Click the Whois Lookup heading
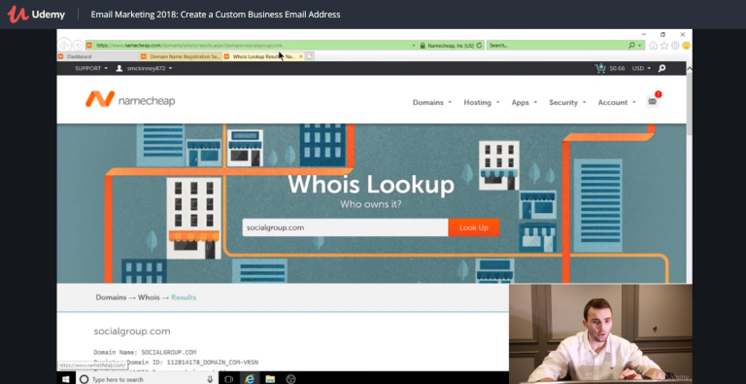Image resolution: width=746 pixels, height=384 pixels. pyautogui.click(x=371, y=185)
